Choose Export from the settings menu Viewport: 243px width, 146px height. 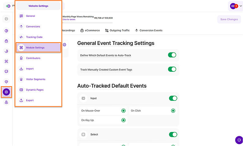[38, 100]
